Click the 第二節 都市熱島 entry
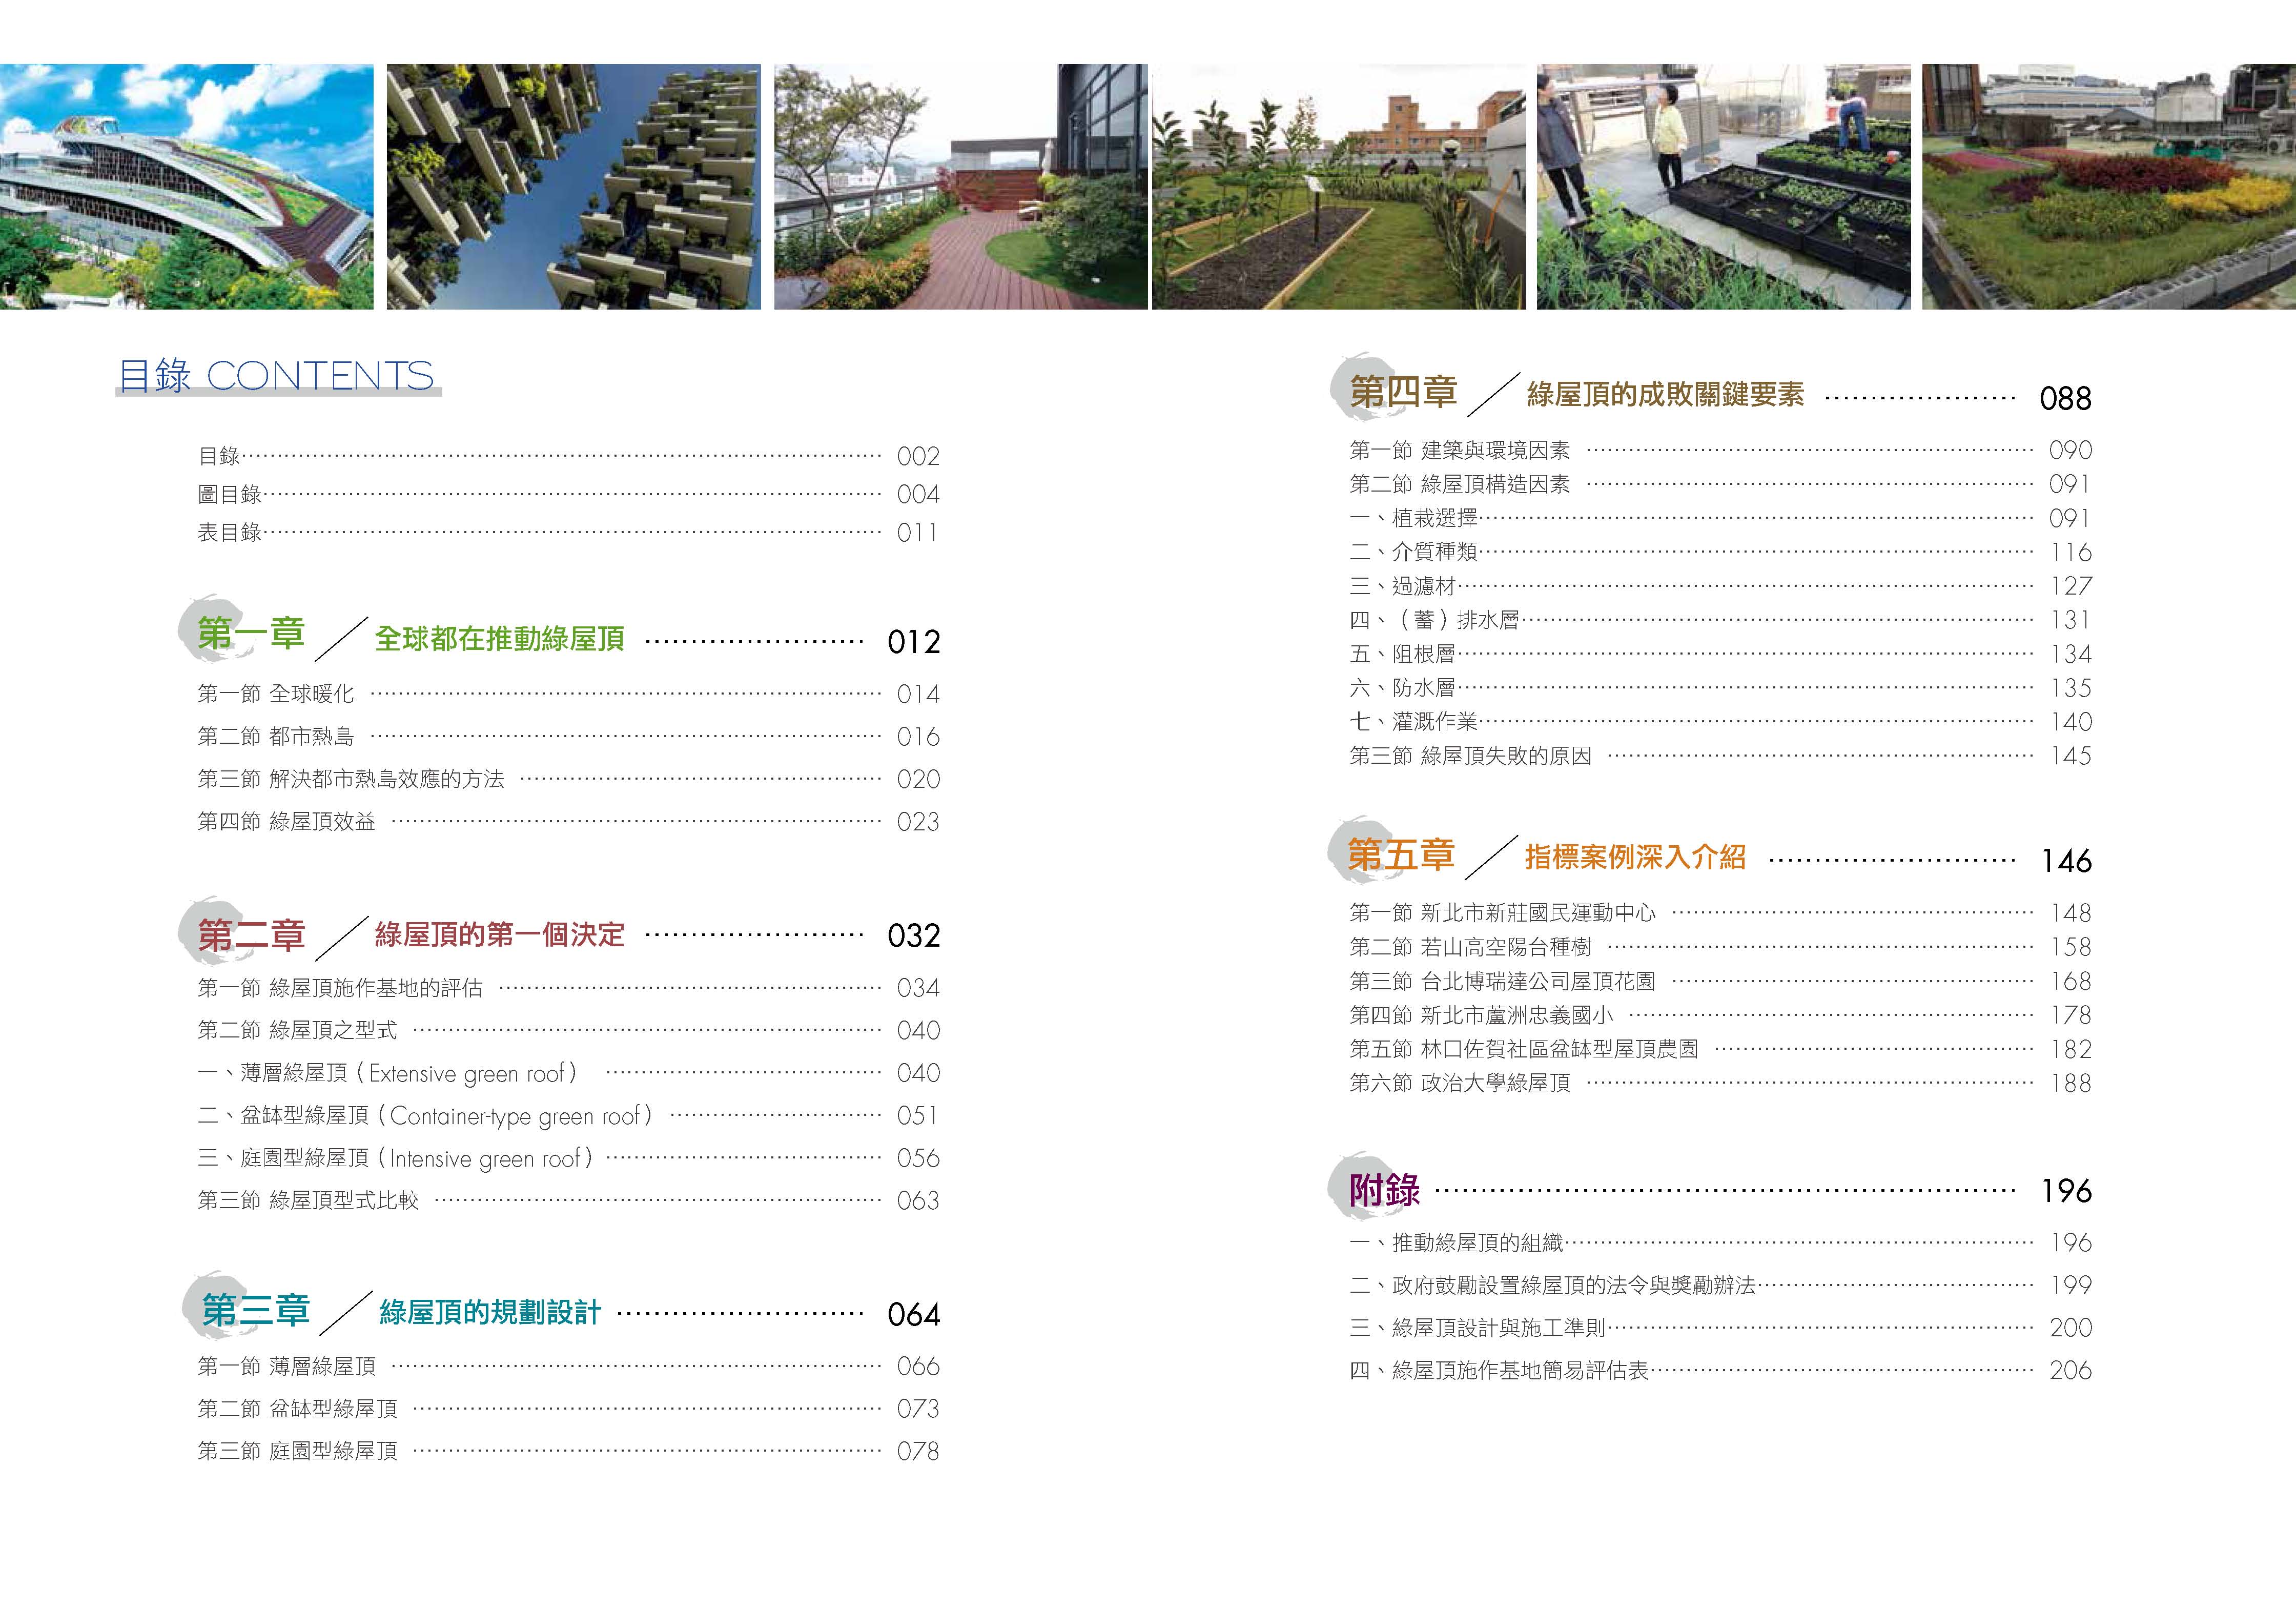 [568, 737]
